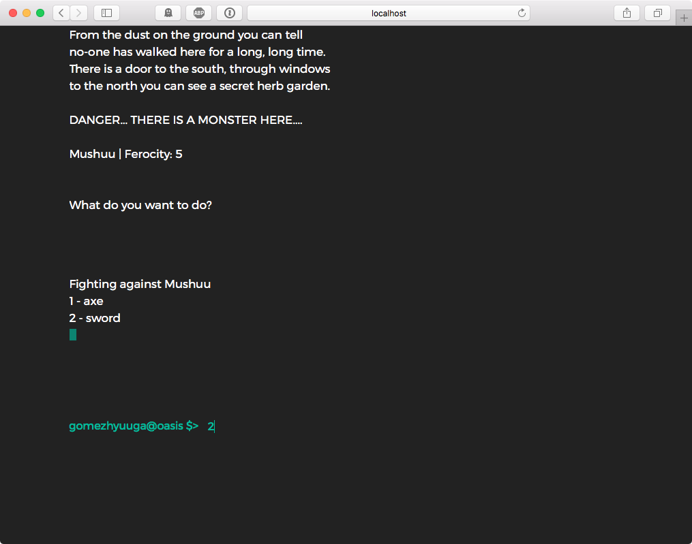Enter full screen with green button
This screenshot has height=544, width=692.
click(x=40, y=13)
